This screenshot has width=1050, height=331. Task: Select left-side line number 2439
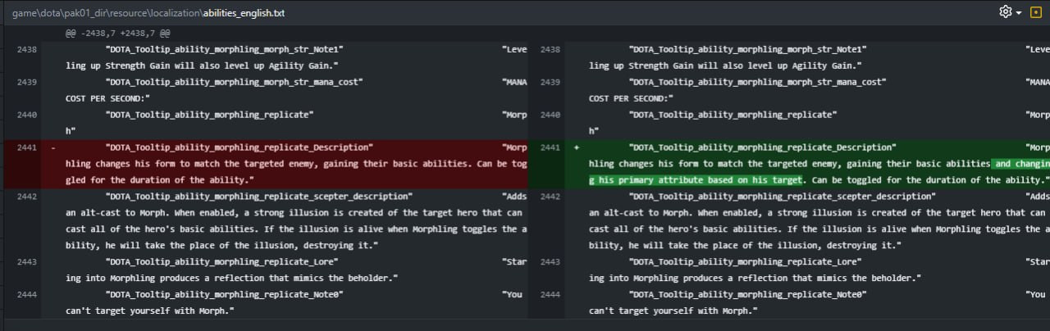click(26, 82)
